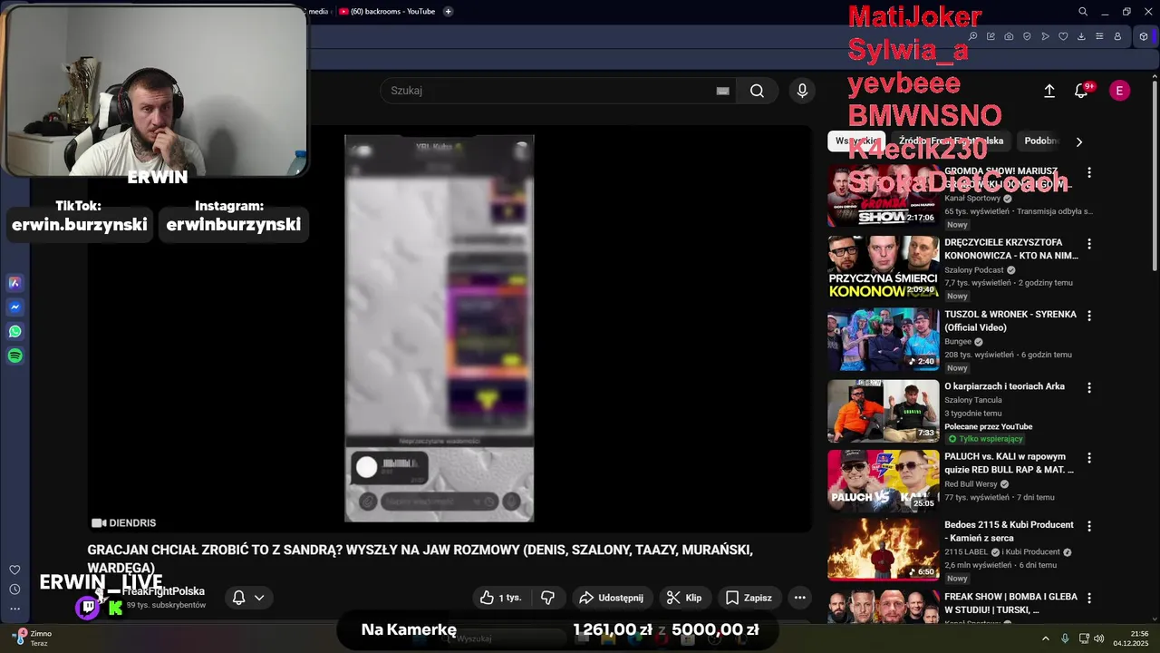Open Aria AI icon in the browser sidebar
Image resolution: width=1160 pixels, height=653 pixels.
point(14,283)
